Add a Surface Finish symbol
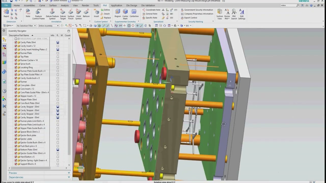Screen dimensions: 326x183 click(x=71, y=14)
